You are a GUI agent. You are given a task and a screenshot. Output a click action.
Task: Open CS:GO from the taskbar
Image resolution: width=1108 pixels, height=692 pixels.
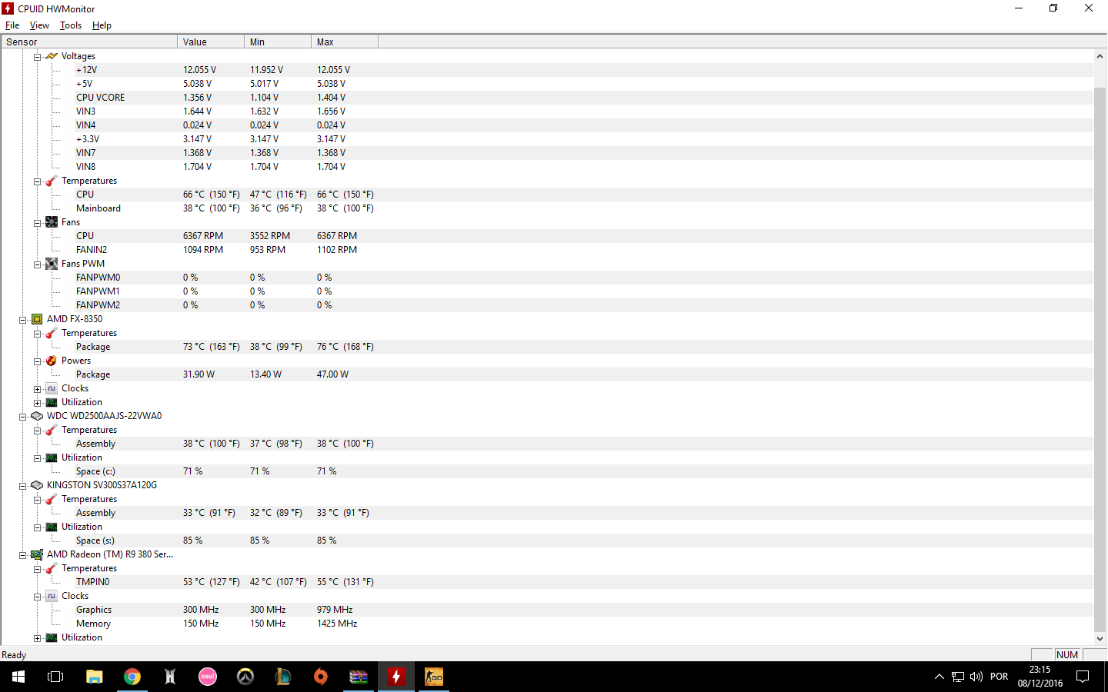[x=434, y=677]
